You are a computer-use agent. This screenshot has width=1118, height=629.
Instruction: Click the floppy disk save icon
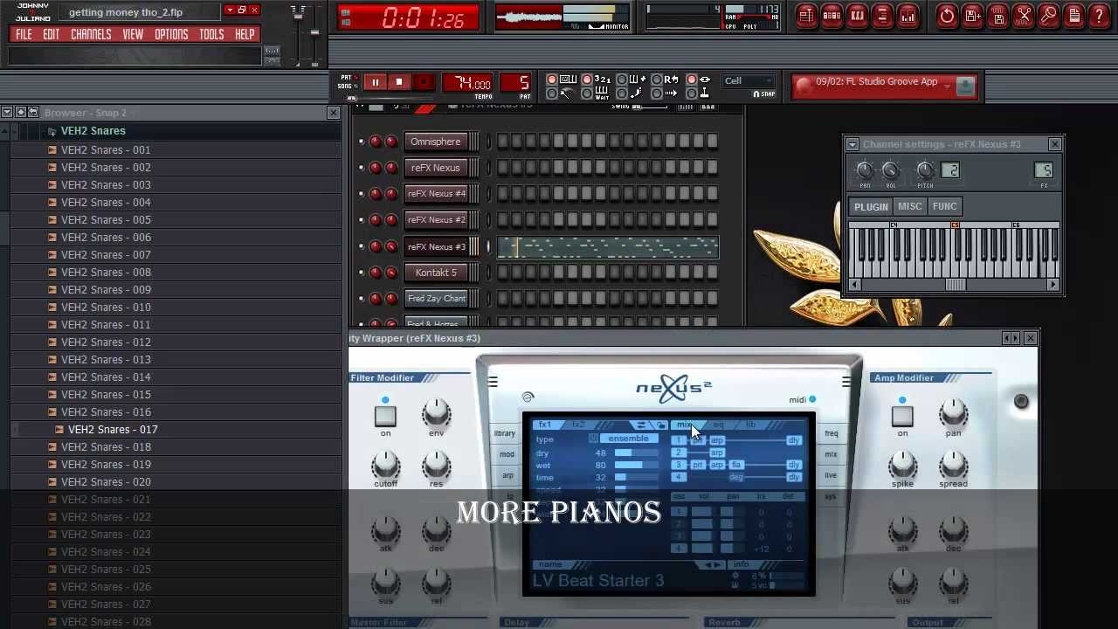(998, 15)
